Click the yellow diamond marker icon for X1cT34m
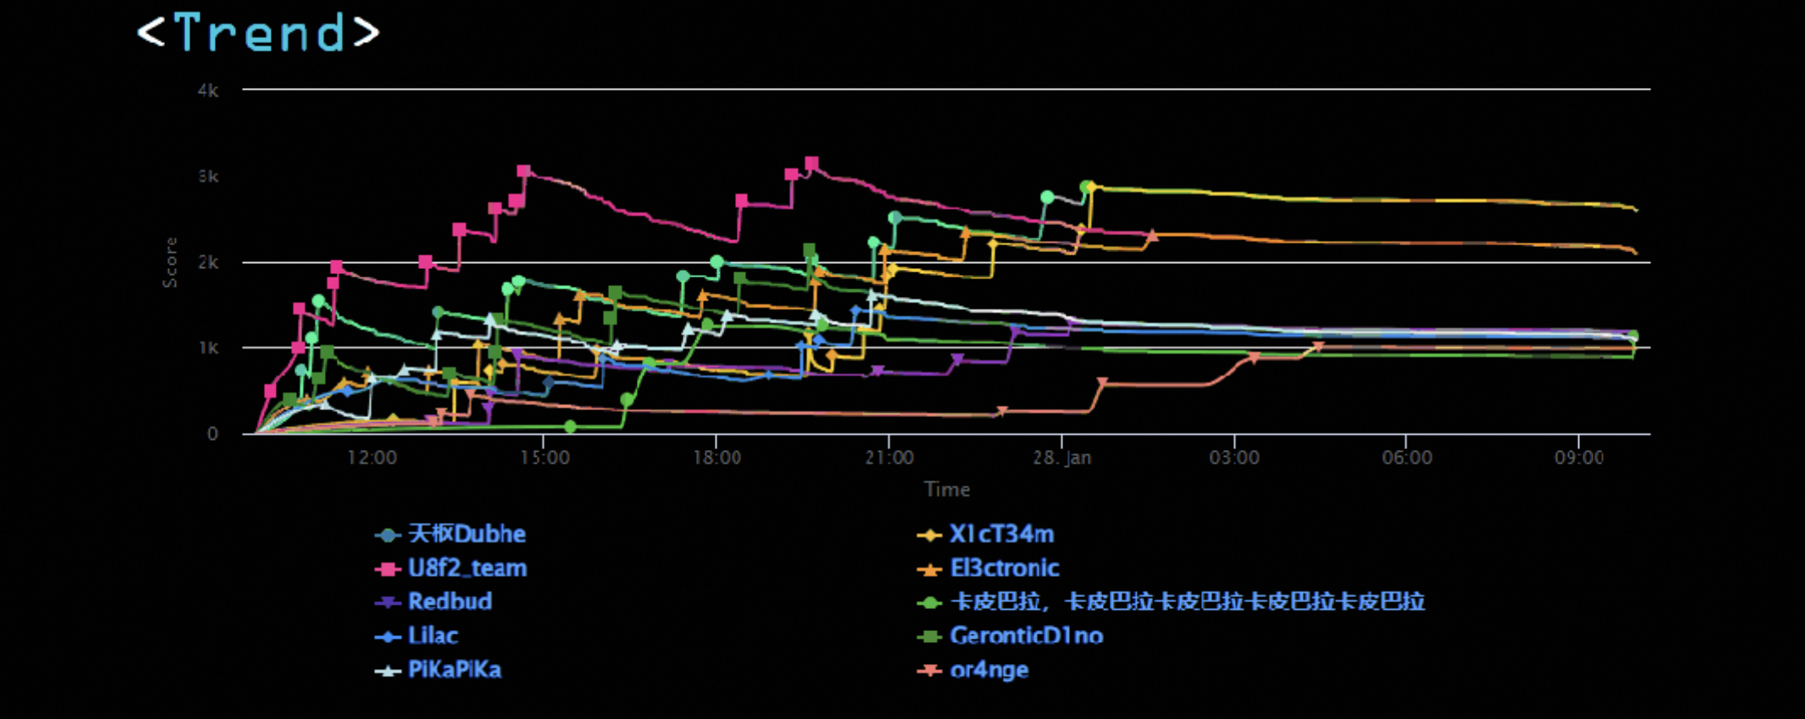Image resolution: width=1805 pixels, height=719 pixels. [930, 535]
